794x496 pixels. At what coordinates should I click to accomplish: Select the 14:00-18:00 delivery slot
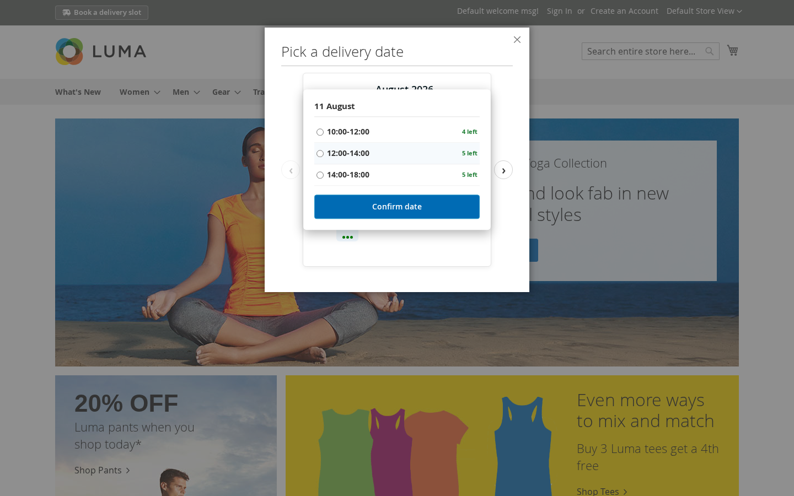(x=320, y=175)
